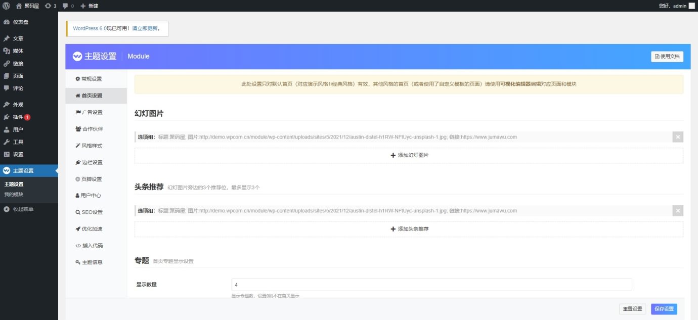Click the admin user avatar
Viewport: 698px width, 320px height.
(691, 6)
